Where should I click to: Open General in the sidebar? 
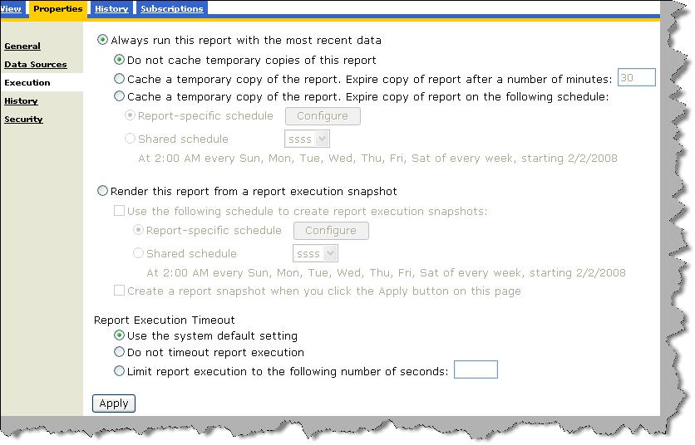pyautogui.click(x=22, y=46)
